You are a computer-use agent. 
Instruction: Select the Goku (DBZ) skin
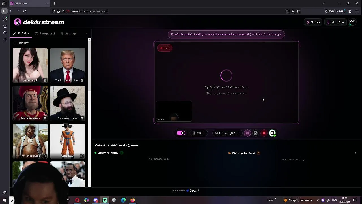(x=67, y=141)
